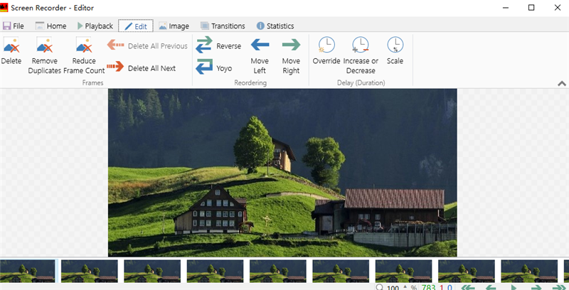Click the Delete frame icon
This screenshot has height=290, width=569.
11,45
